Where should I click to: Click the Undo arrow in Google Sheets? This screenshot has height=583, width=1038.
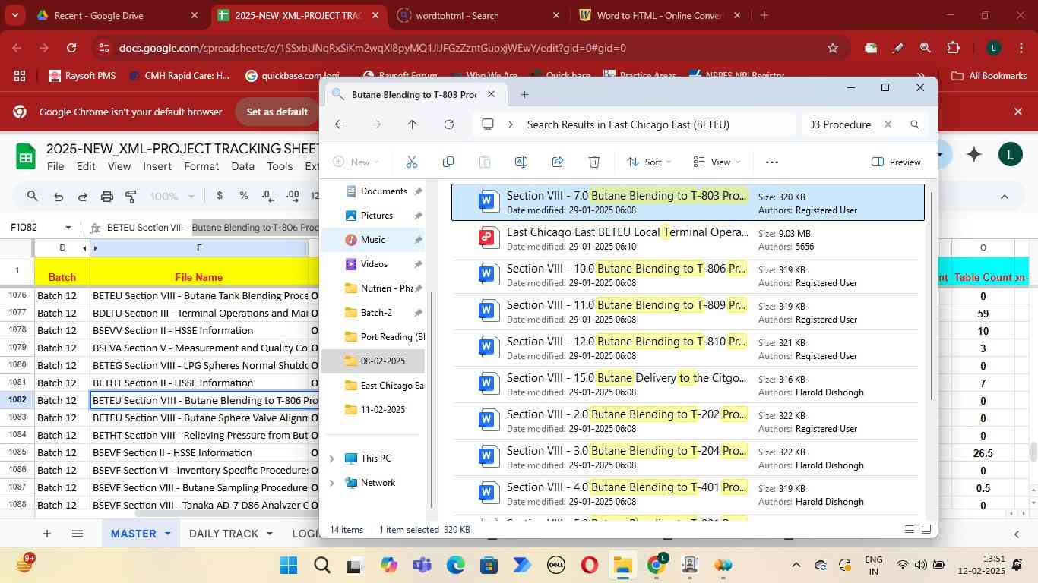click(x=59, y=196)
